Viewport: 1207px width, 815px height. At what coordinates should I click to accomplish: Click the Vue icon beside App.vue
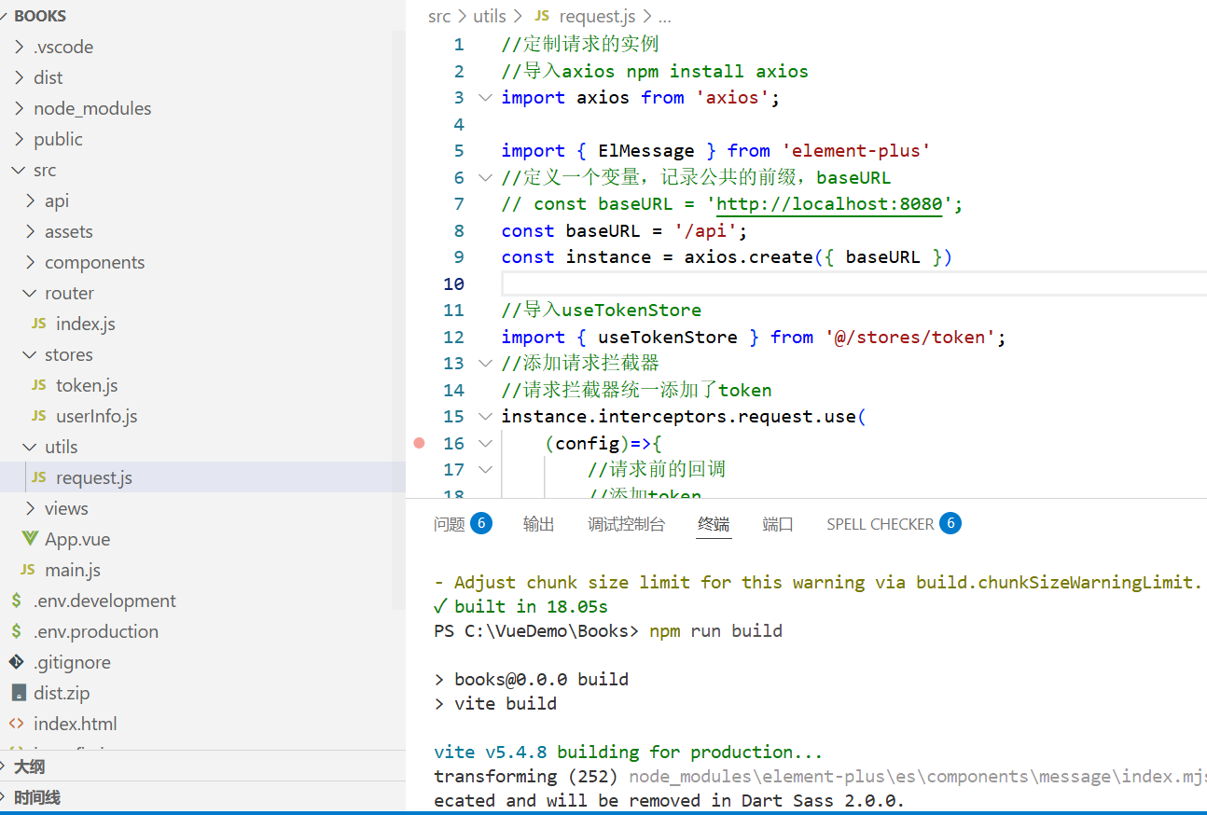[x=29, y=539]
